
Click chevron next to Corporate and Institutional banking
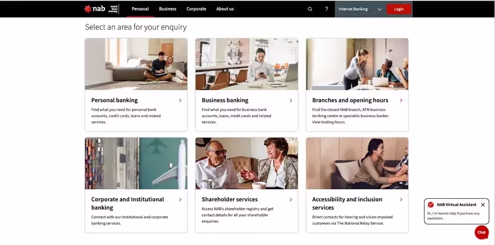click(180, 199)
